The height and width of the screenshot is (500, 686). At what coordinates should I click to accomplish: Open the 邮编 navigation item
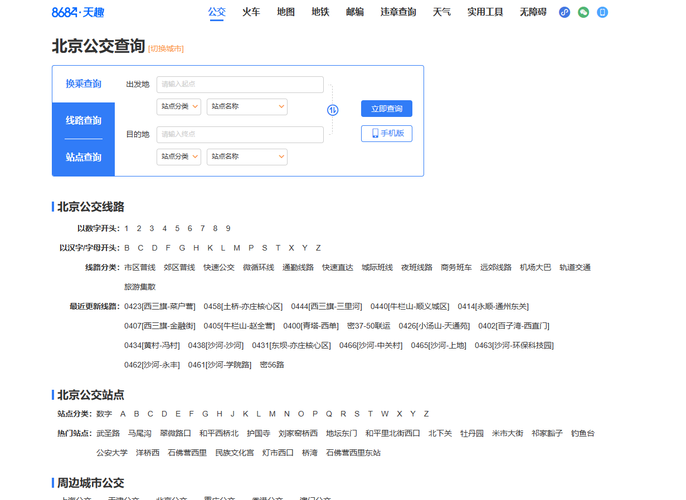(x=355, y=12)
